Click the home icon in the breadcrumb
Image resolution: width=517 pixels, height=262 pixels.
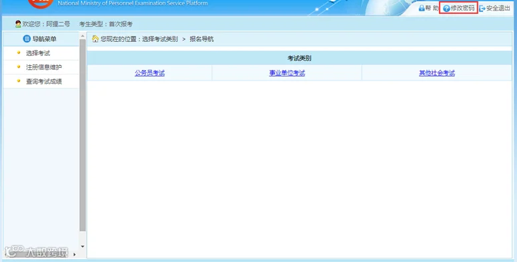tap(95, 39)
